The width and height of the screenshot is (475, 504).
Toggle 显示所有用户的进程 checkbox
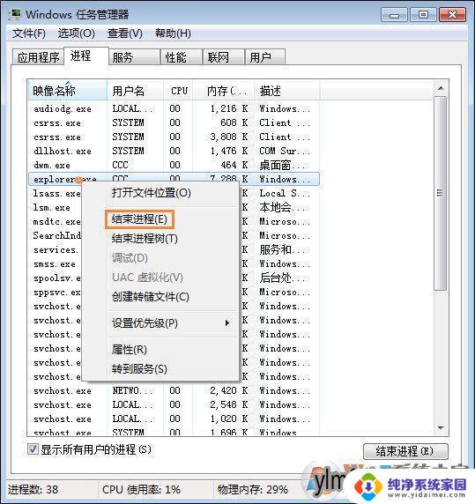(x=33, y=449)
